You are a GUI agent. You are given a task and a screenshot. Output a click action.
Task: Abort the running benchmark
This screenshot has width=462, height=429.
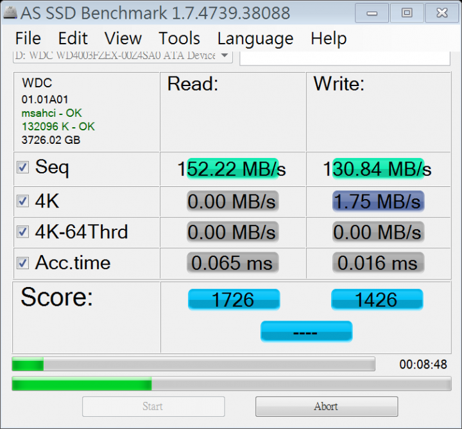327,407
